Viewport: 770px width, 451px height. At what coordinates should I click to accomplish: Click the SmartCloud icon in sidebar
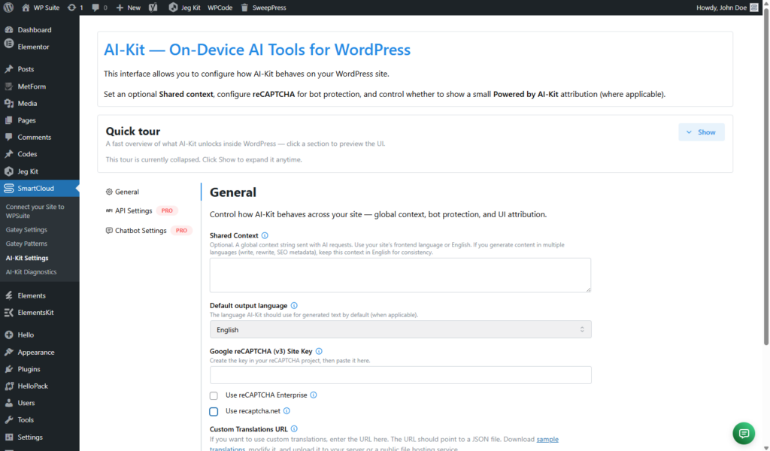(9, 189)
